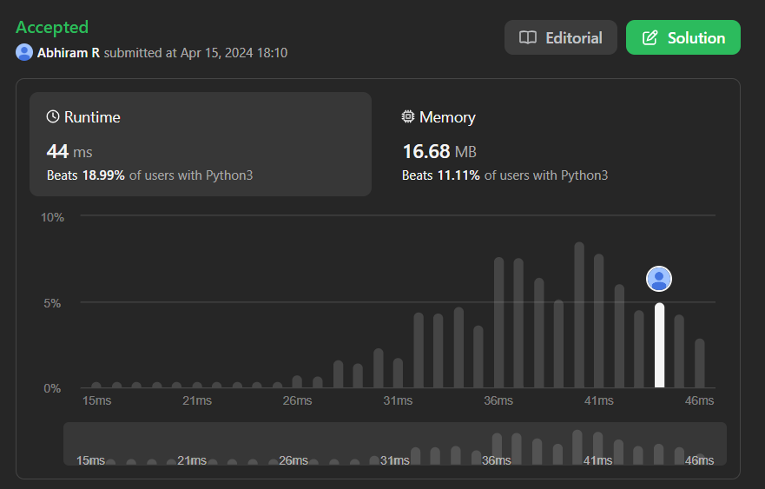Open the Editorial page
This screenshot has width=765, height=489.
[x=561, y=38]
